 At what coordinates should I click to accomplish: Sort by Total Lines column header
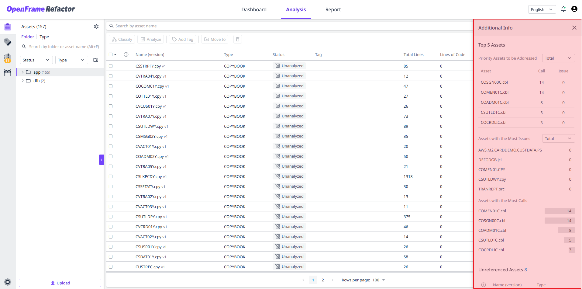click(413, 54)
